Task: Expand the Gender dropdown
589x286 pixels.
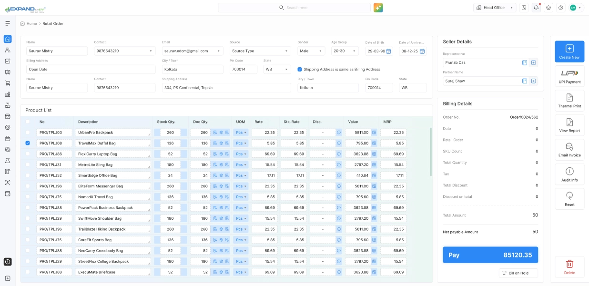Action: 311,51
